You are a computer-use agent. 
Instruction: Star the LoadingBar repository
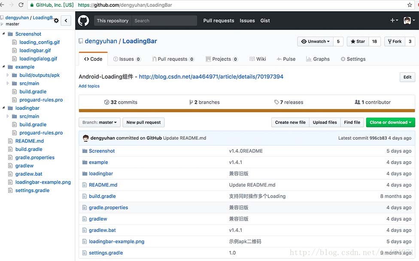[x=358, y=42]
